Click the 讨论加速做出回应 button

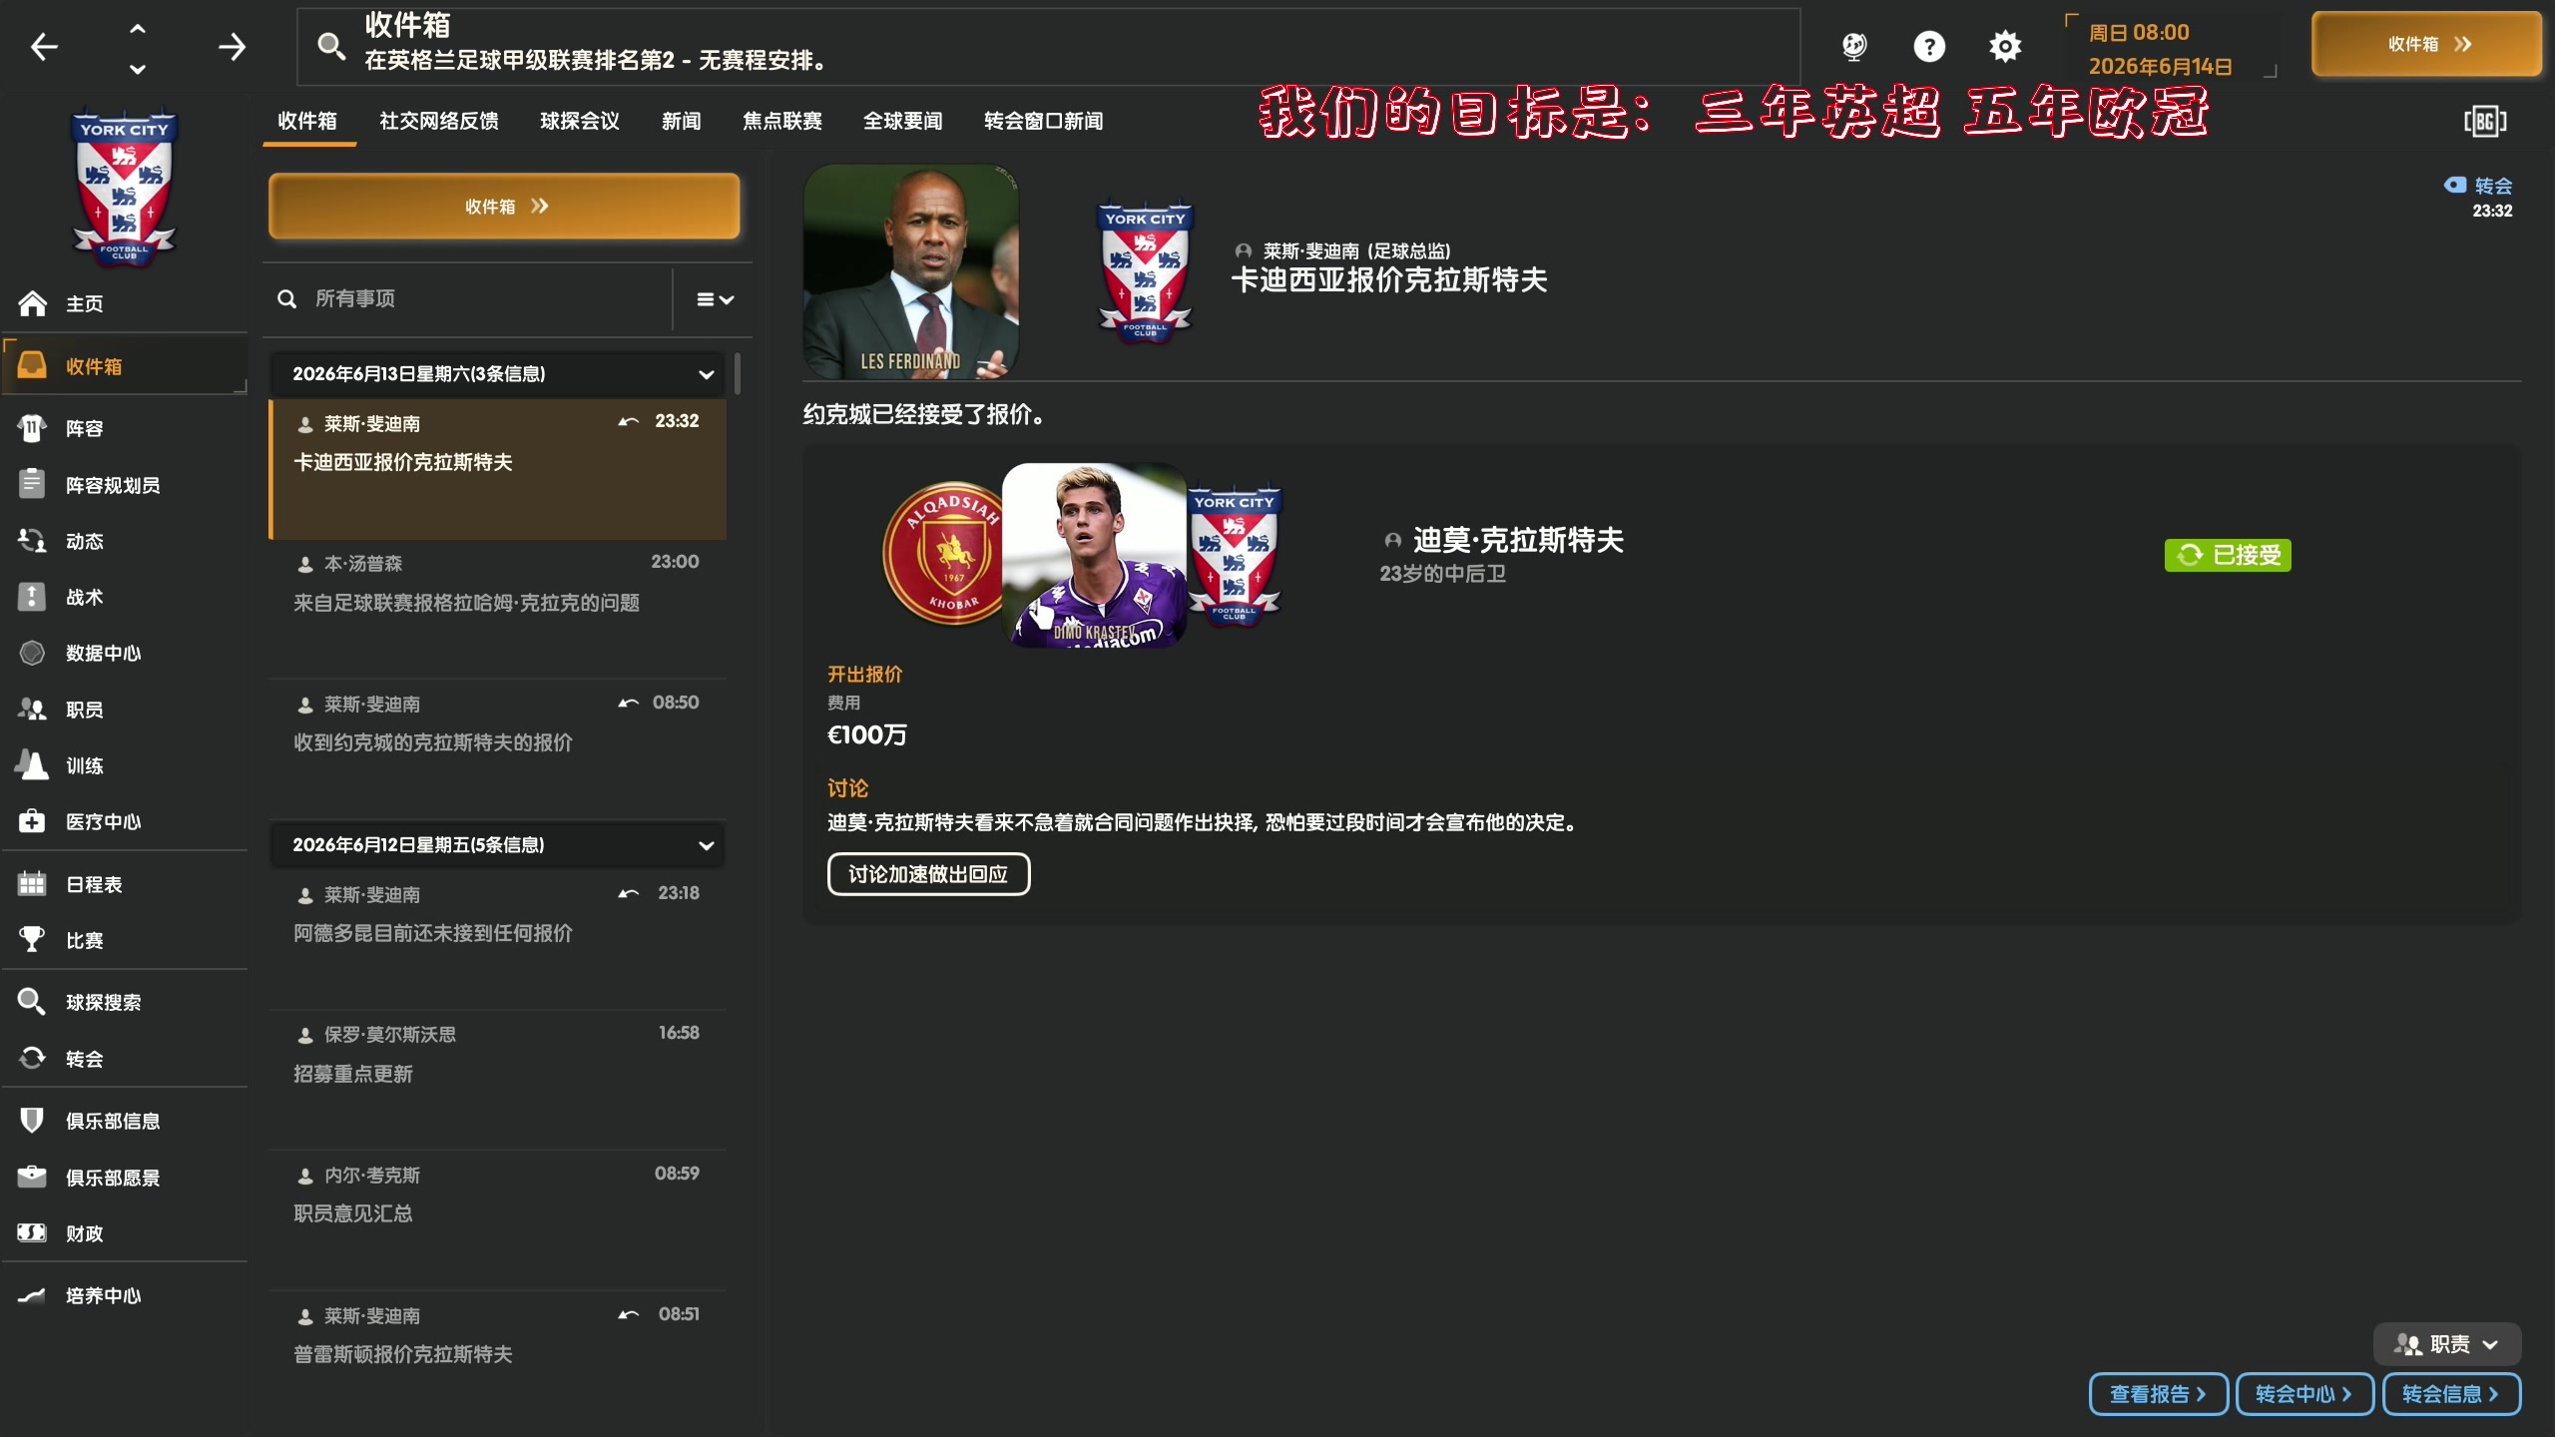tap(927, 874)
